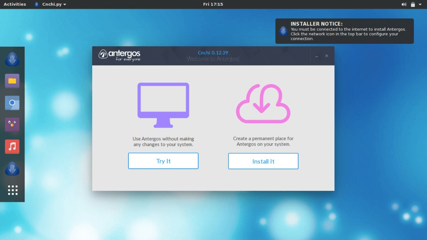
Task: Open the Chromium browser from the dock
Action: pyautogui.click(x=12, y=103)
